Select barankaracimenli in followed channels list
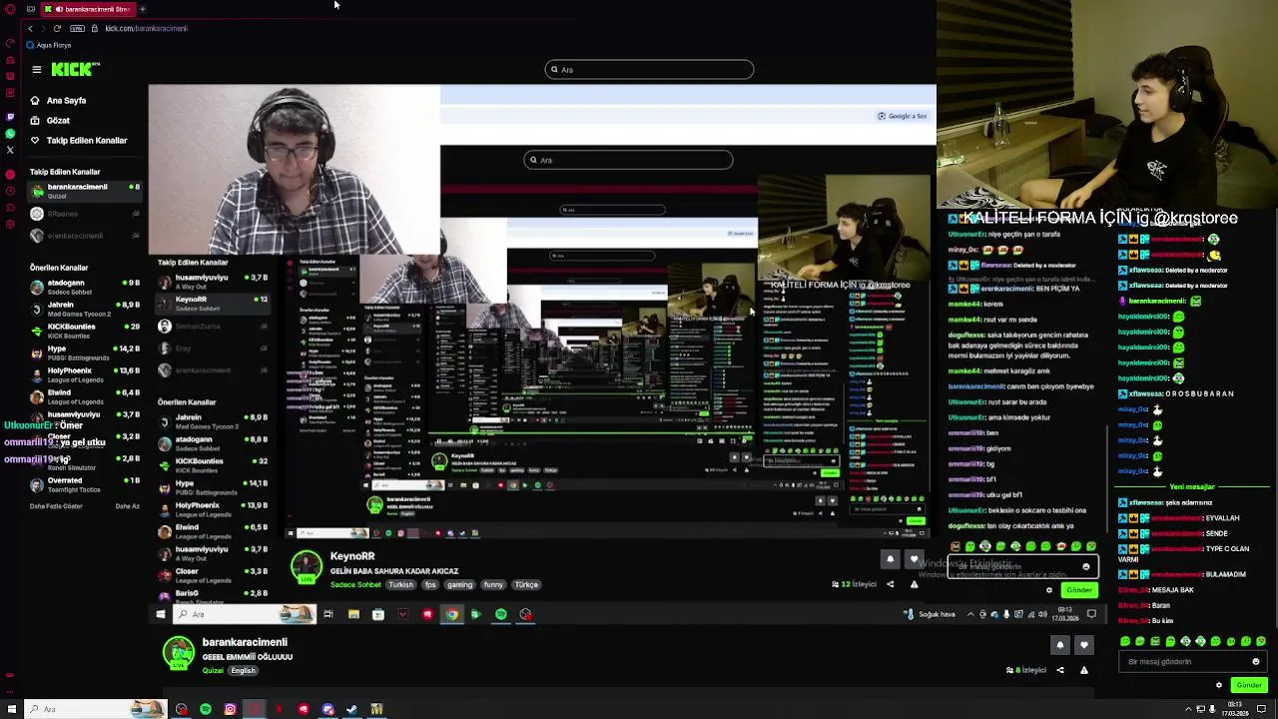This screenshot has height=719, width=1278. point(85,191)
